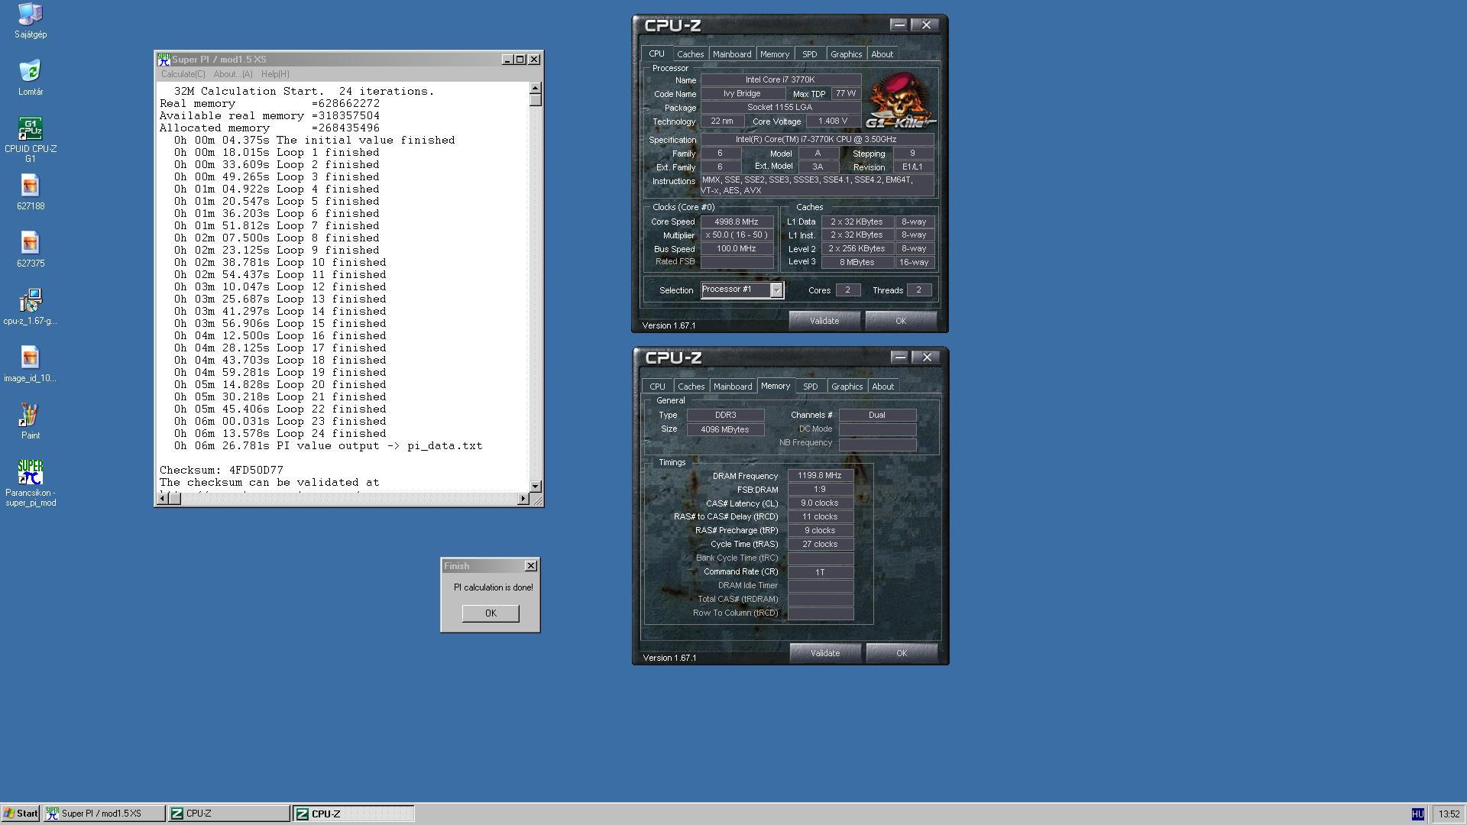1467x825 pixels.
Task: Click the Cores count field
Action: pos(847,290)
